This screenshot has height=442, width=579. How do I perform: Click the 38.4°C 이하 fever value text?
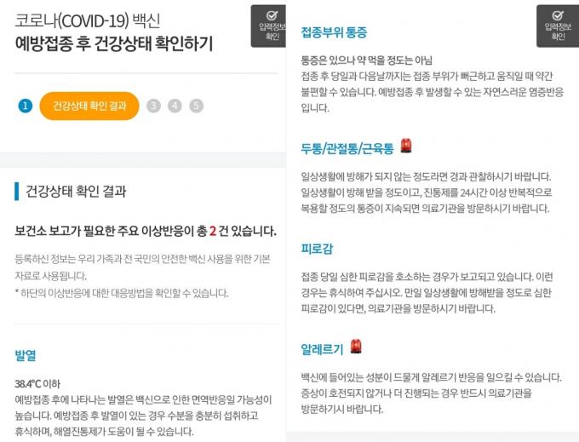37,384
